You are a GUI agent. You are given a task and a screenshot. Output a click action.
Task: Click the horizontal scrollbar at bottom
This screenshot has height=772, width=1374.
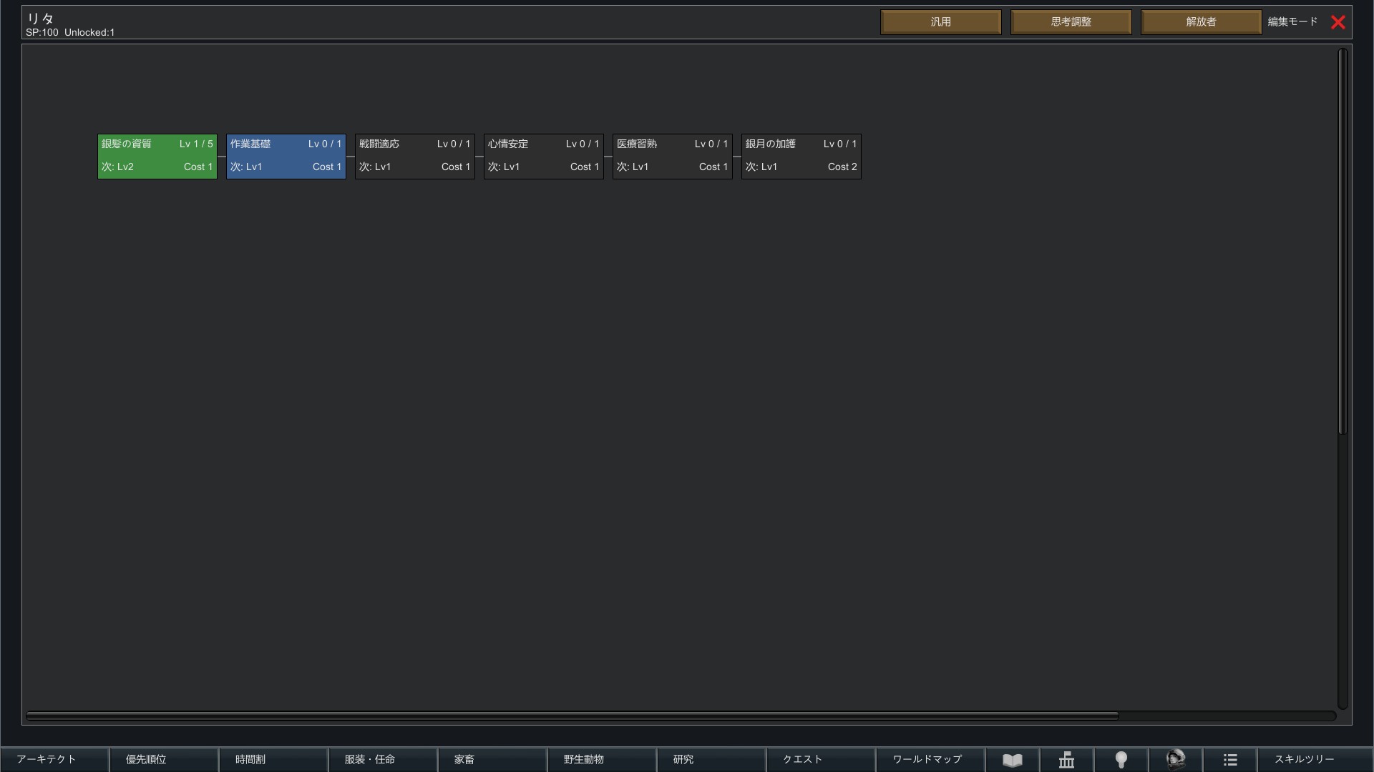[x=572, y=716]
